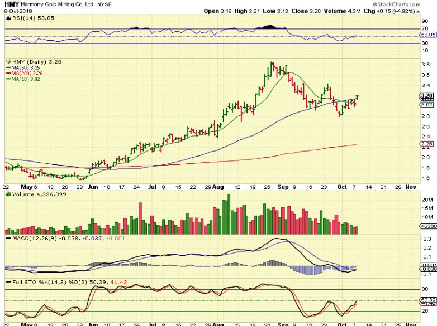This screenshot has height=326, width=437.
Task: Click the Sep label on the date axis
Action: pyautogui.click(x=283, y=187)
